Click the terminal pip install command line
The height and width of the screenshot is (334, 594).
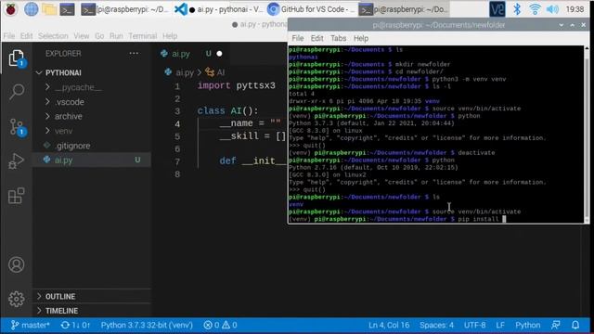pos(397,219)
